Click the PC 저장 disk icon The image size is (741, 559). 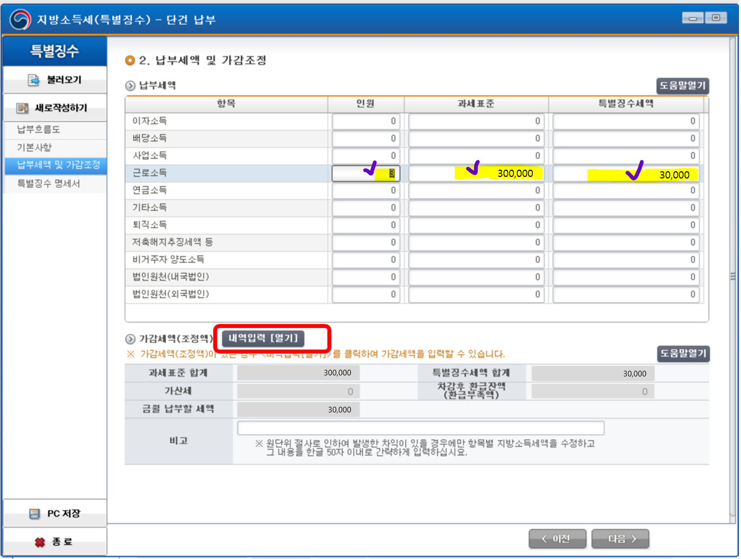(x=34, y=514)
